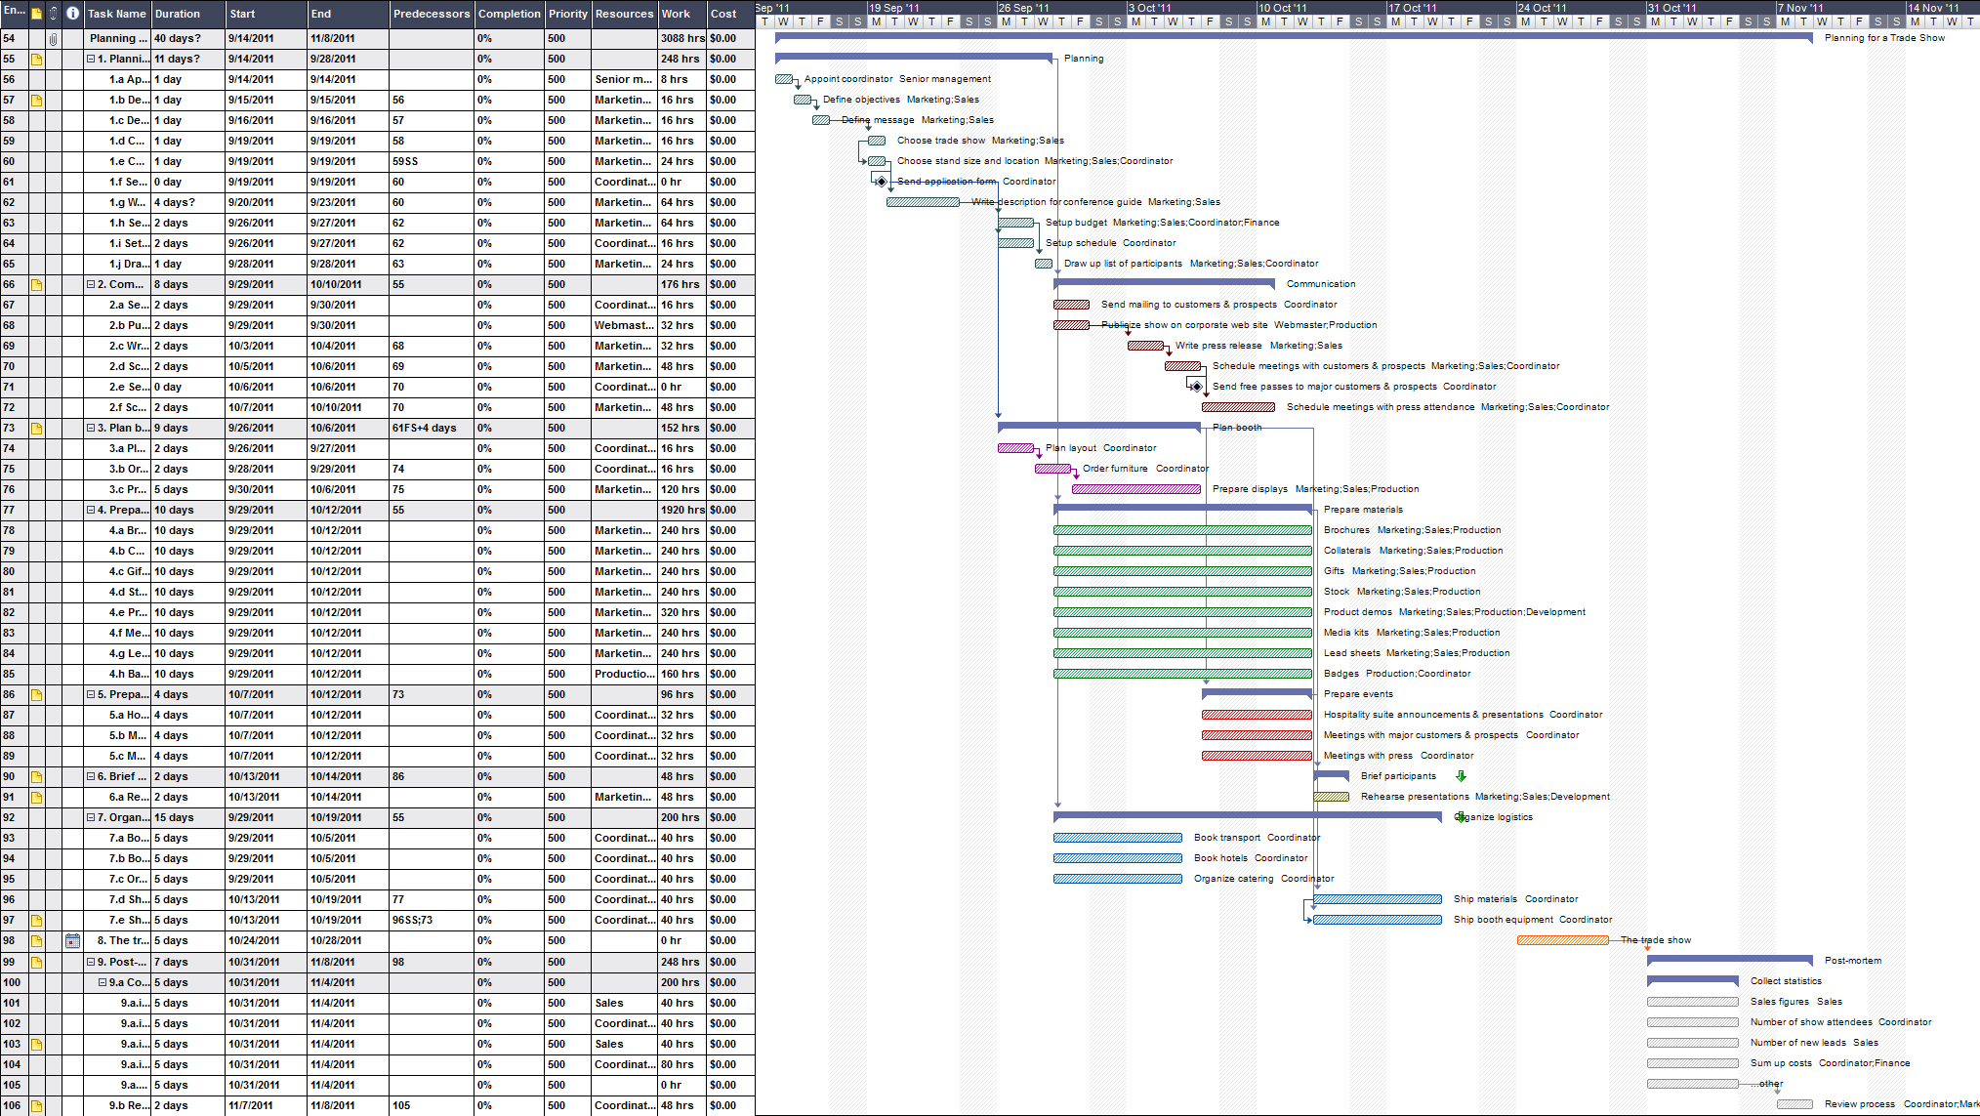Select the Brochures green Gantt bar

[1181, 529]
